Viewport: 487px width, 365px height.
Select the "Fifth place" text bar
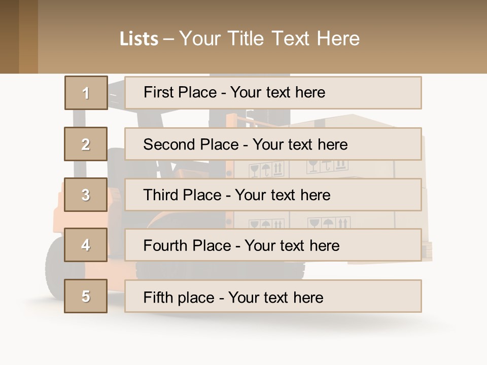(273, 296)
